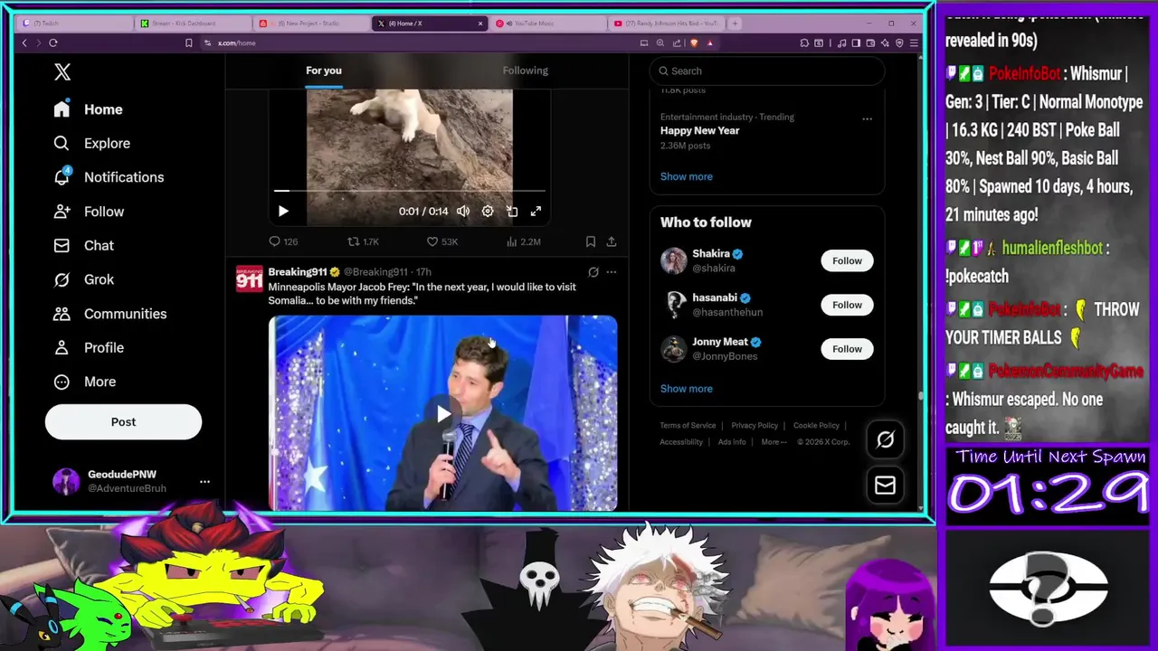The height and width of the screenshot is (651, 1158).
Task: Follow Jonny Meat
Action: tap(847, 348)
